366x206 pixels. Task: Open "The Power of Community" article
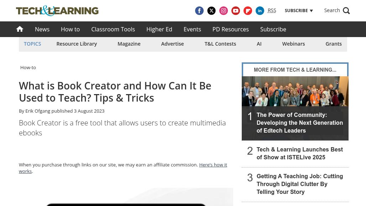tap(300, 123)
